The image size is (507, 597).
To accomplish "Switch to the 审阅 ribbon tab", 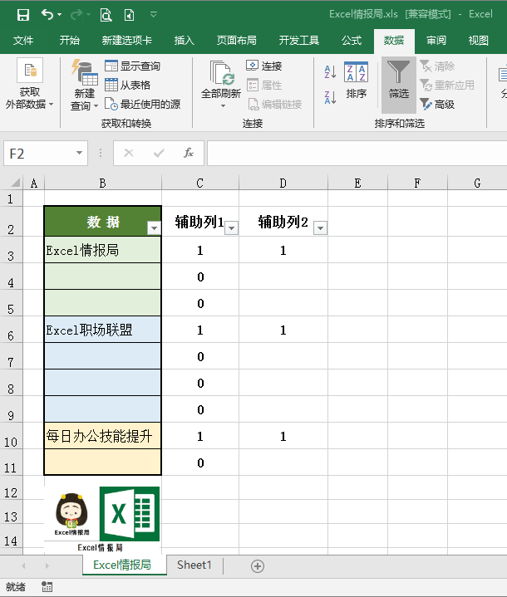I will (436, 41).
